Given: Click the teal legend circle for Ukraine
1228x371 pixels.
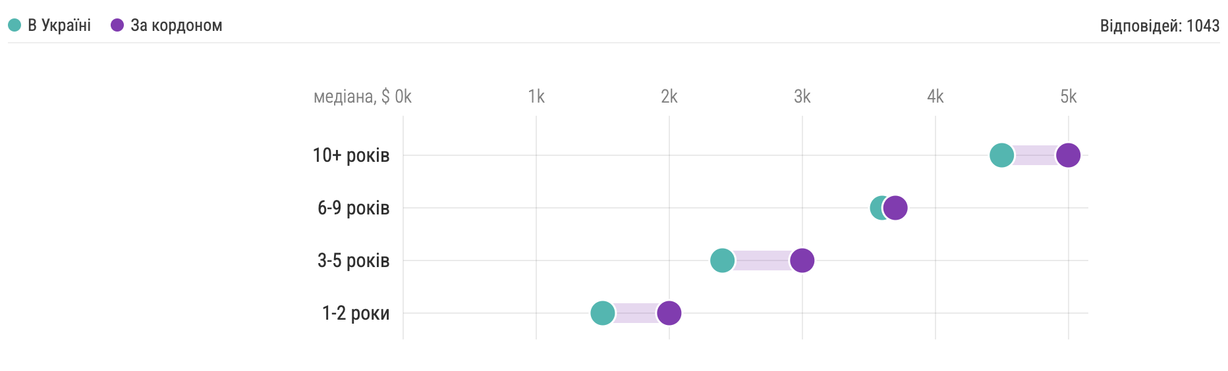Looking at the screenshot, I should [x=14, y=26].
